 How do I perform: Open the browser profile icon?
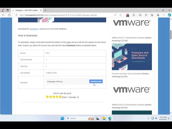pos(3,10)
